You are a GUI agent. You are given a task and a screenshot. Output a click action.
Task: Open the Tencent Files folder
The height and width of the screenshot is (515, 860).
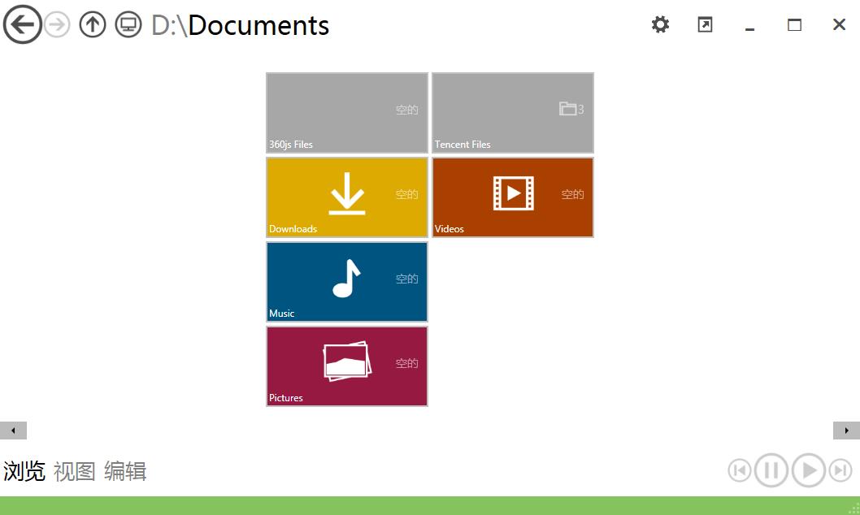point(513,113)
